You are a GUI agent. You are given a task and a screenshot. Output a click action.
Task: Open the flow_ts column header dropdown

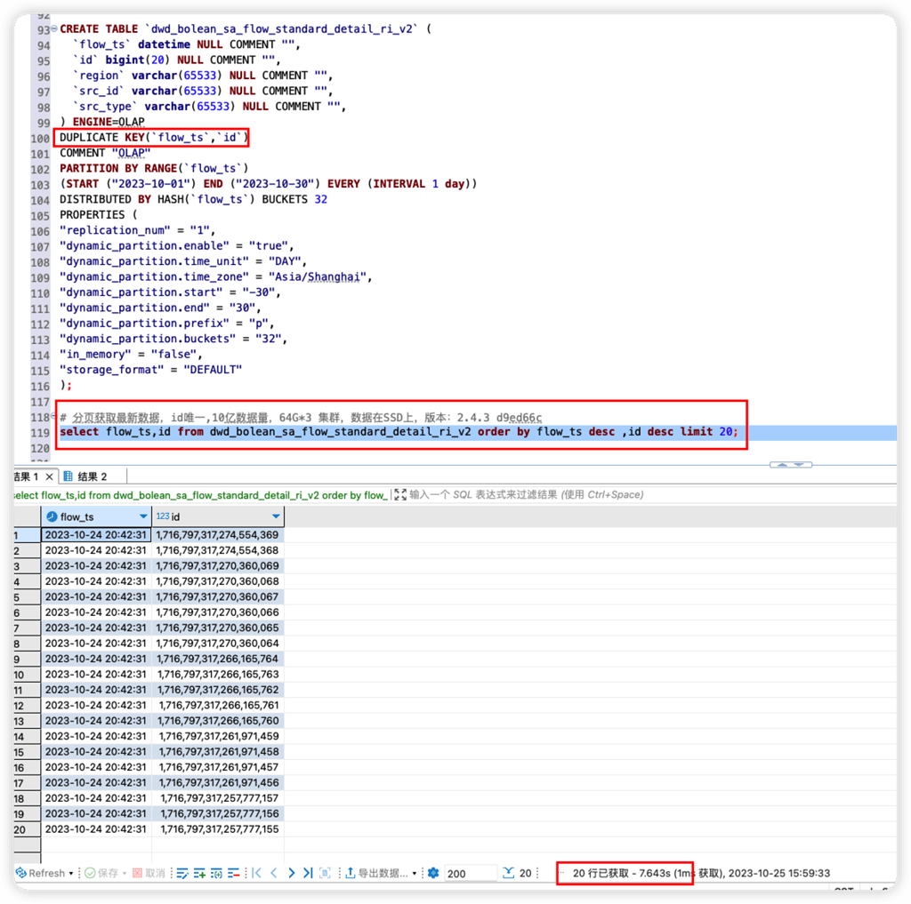[143, 516]
